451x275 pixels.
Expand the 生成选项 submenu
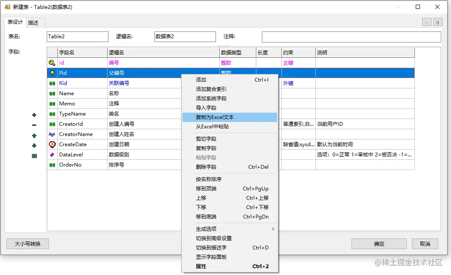click(x=230, y=229)
